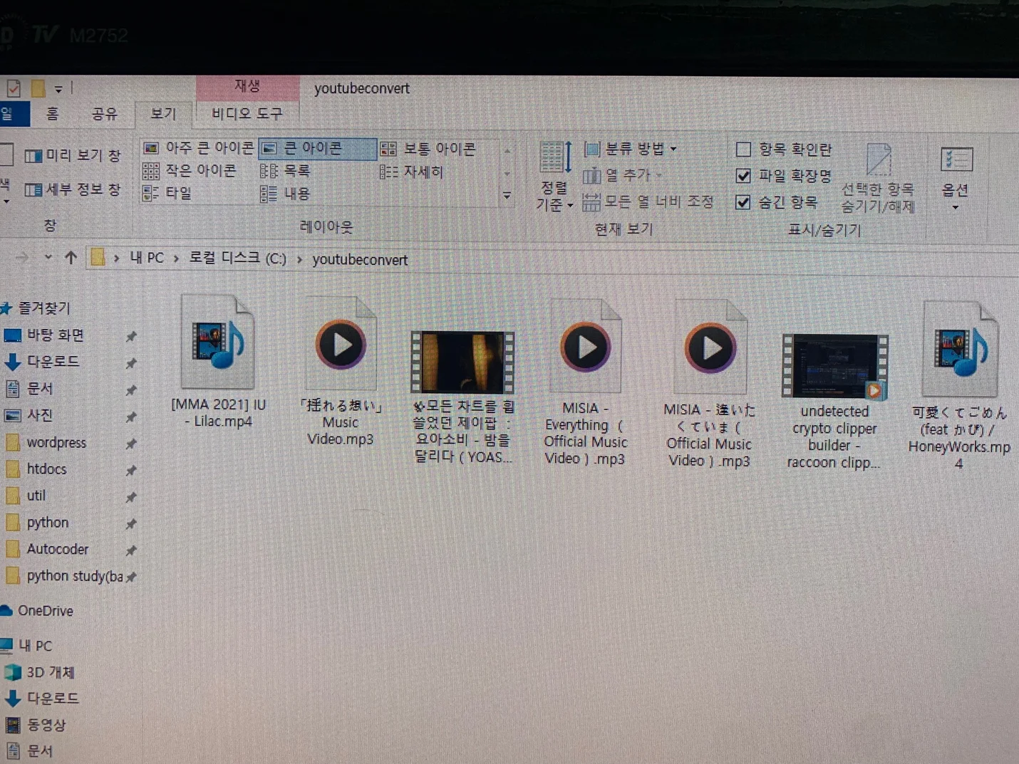The height and width of the screenshot is (764, 1019).
Task: Open the 비디오 도구 ribbon tab
Action: pos(247,114)
